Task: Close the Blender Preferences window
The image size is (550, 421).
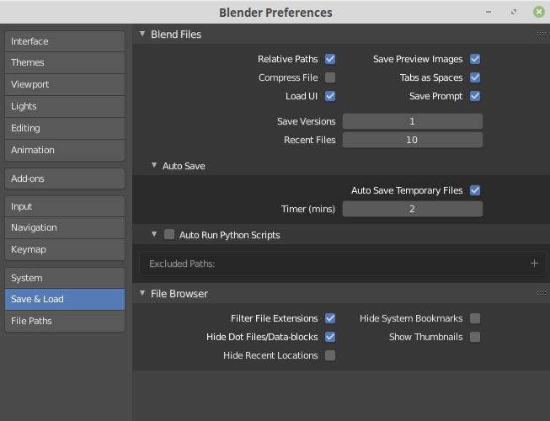Action: pos(539,12)
